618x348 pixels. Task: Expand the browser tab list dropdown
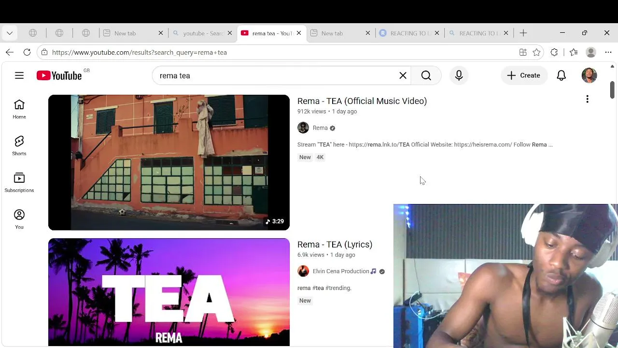[10, 33]
